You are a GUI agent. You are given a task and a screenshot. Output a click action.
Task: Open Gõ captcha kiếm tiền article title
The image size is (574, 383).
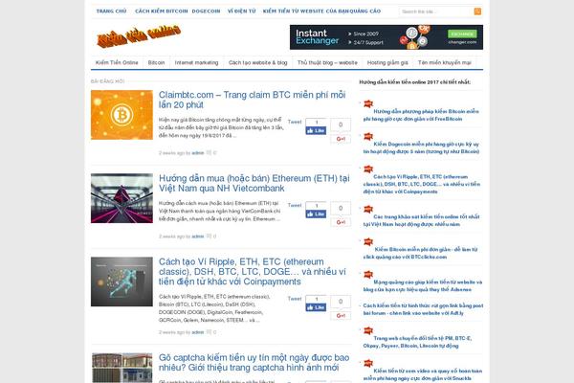tap(254, 363)
